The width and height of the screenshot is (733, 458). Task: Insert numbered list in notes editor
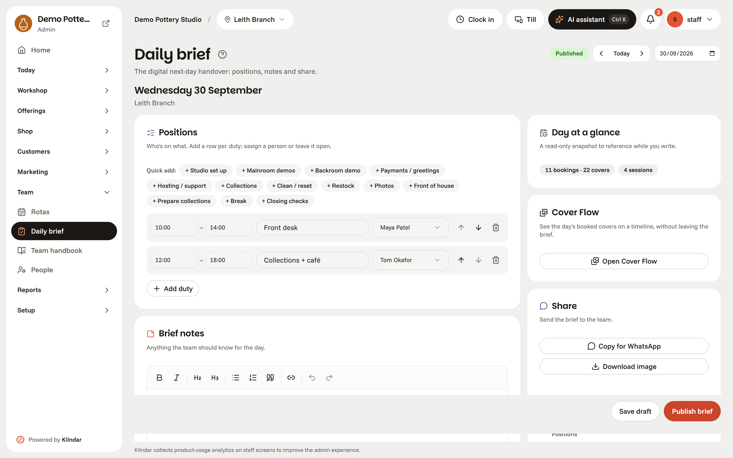pyautogui.click(x=253, y=377)
